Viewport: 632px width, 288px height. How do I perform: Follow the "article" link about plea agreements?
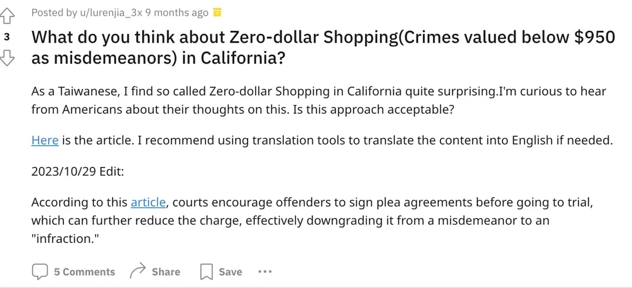149,202
